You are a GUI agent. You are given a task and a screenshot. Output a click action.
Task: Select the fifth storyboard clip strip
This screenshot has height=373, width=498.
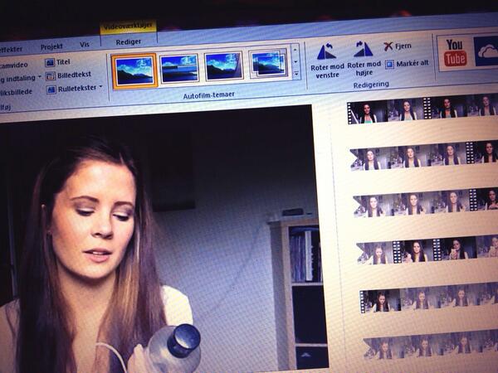(429, 298)
